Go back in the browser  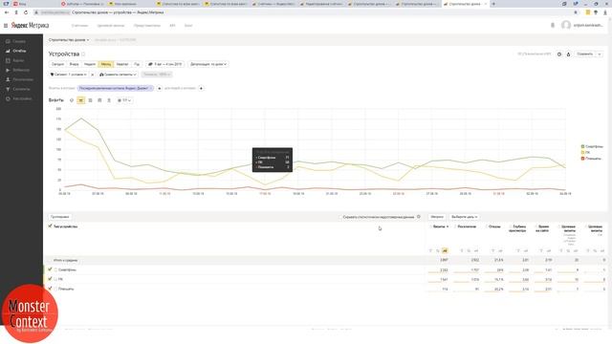[7, 12]
